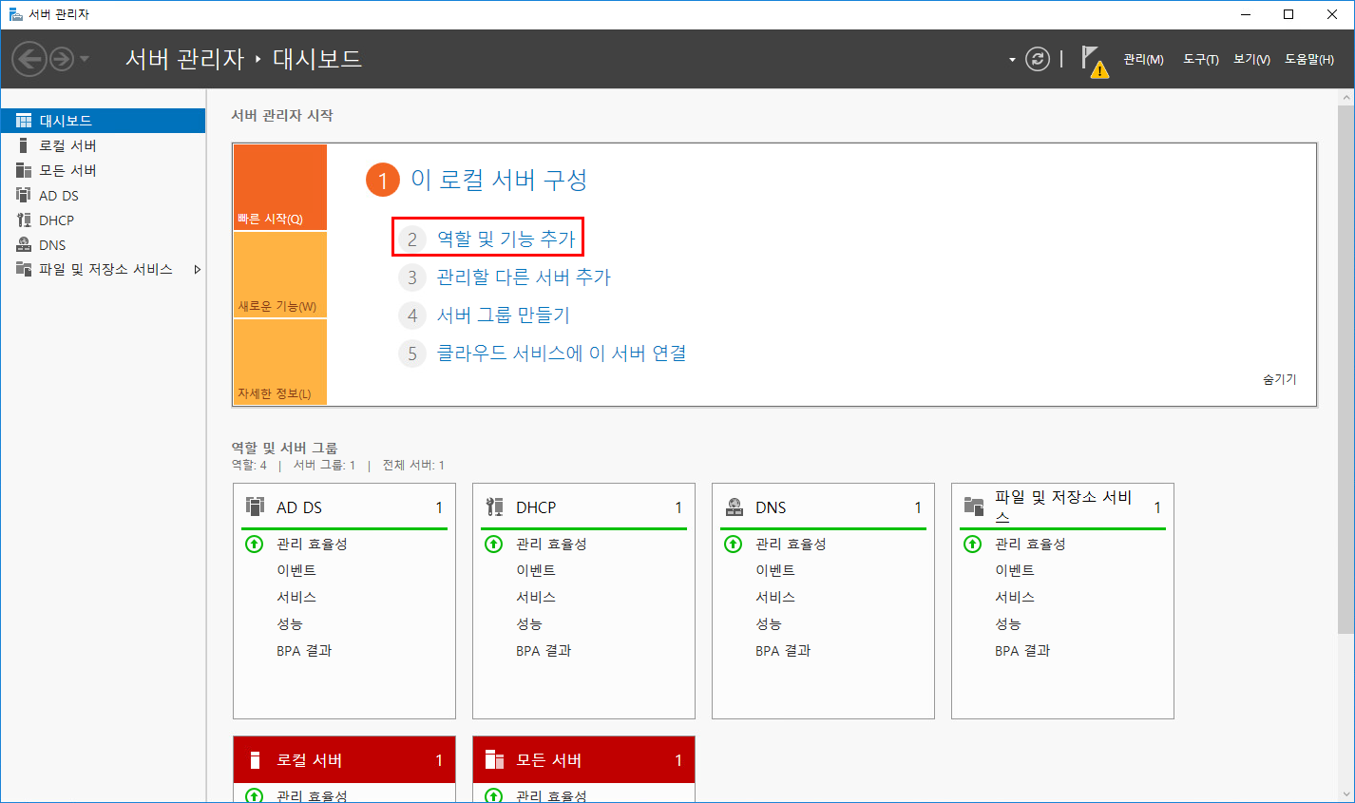
Task: Click 파일 및 저장소 tile green status icon
Action: 972,544
